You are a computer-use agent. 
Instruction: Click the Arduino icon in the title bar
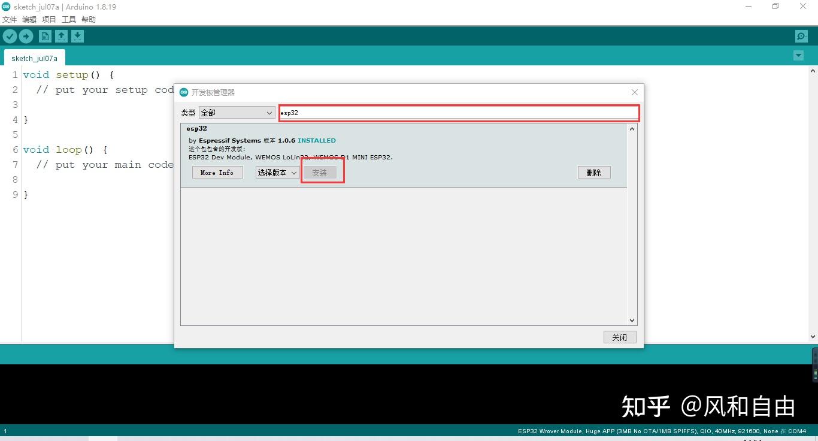click(7, 7)
